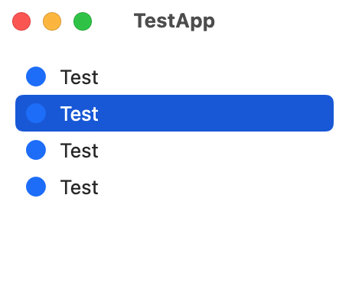
Task: Click the blue circle icon in the third Test row
Action: (x=36, y=150)
